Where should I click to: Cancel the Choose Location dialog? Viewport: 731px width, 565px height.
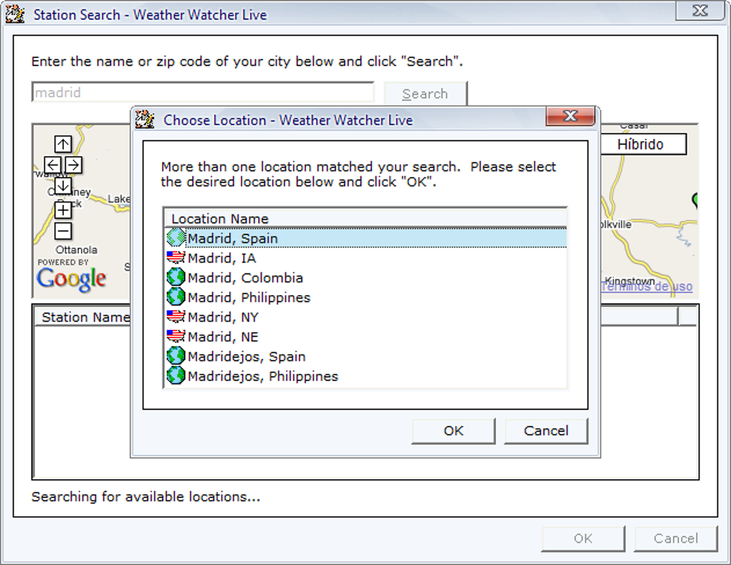coord(546,430)
